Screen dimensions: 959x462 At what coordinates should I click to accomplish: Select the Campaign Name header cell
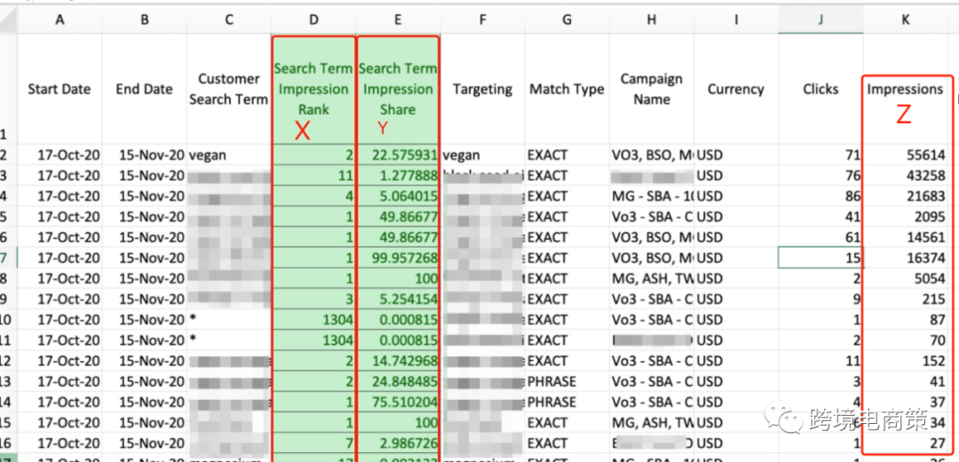pyautogui.click(x=651, y=89)
